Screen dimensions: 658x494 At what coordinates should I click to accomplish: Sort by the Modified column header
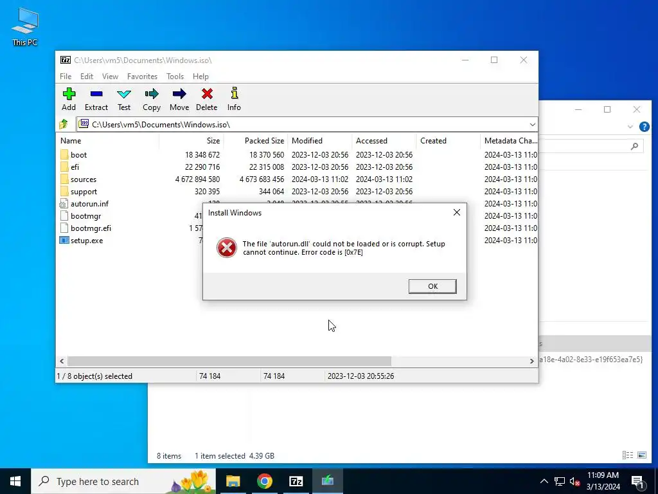tap(320, 141)
